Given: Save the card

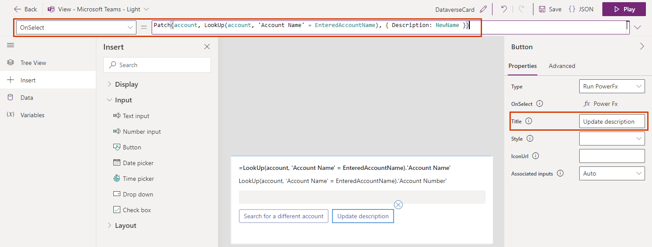Looking at the screenshot, I should [x=550, y=9].
